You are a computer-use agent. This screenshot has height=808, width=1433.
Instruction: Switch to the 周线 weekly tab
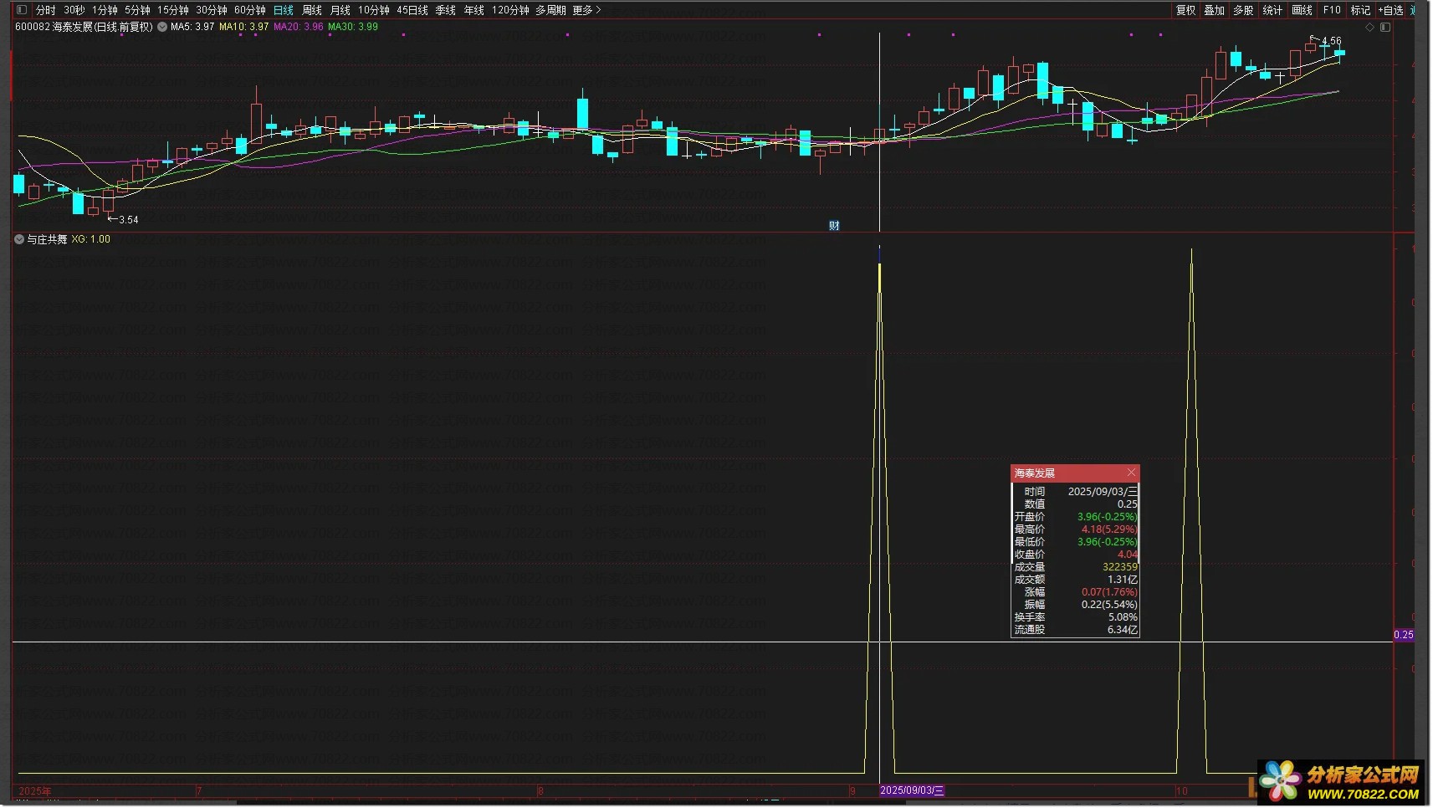point(311,10)
